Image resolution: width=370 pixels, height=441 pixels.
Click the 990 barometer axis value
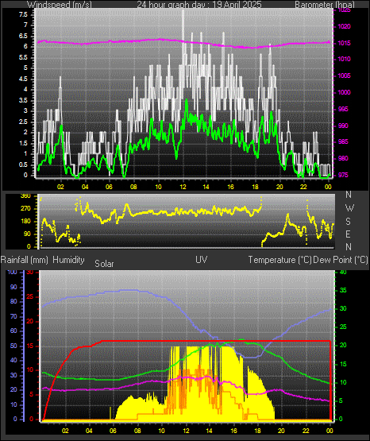(x=343, y=126)
